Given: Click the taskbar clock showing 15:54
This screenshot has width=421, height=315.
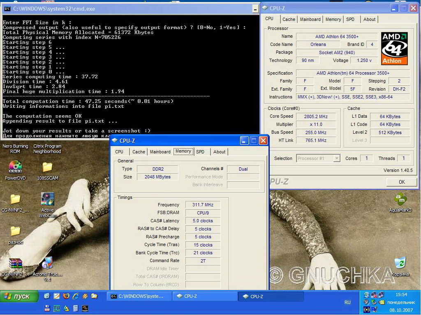Looking at the screenshot, I should pos(401,294).
